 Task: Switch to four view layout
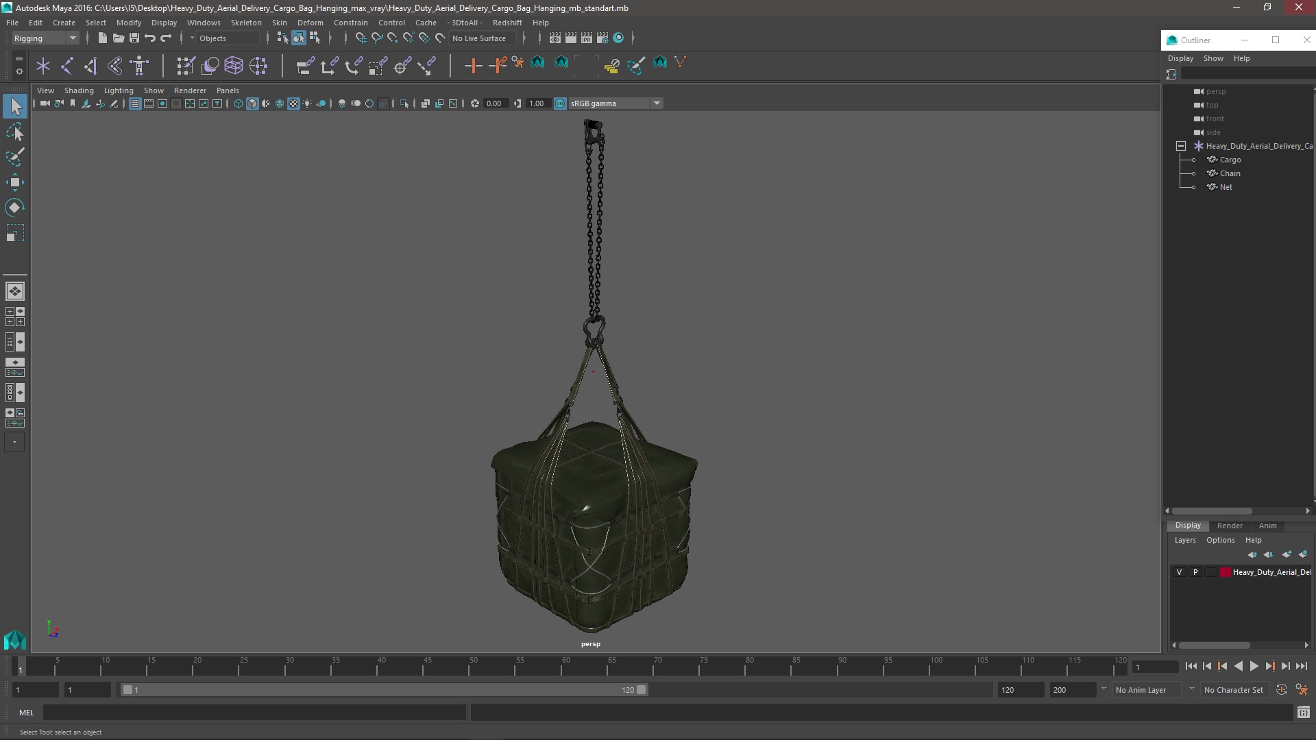[15, 317]
